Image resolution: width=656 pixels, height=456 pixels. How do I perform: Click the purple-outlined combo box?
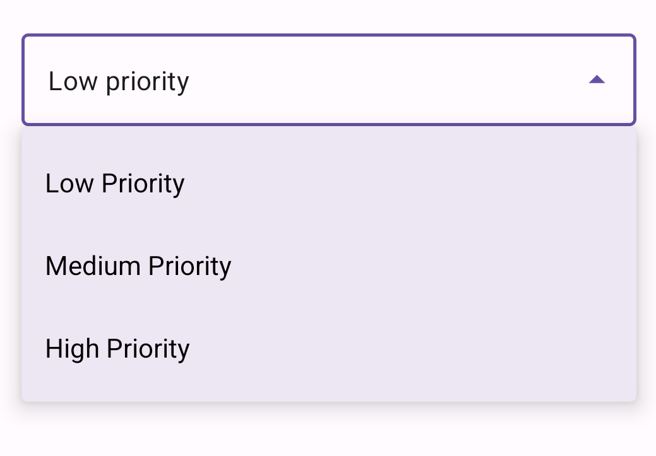[329, 79]
